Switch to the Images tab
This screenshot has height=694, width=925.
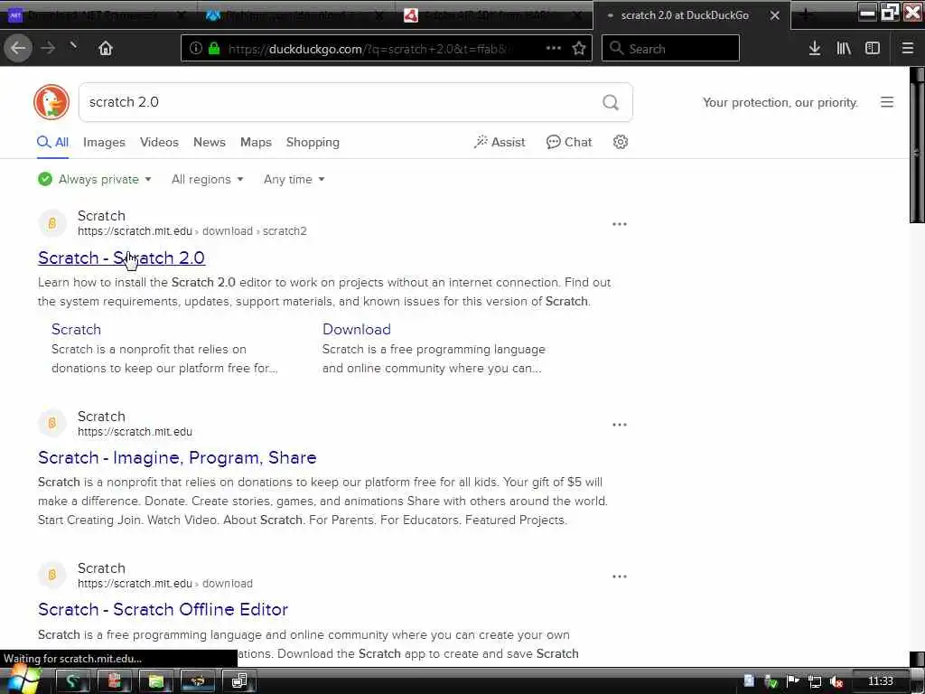[x=104, y=142]
